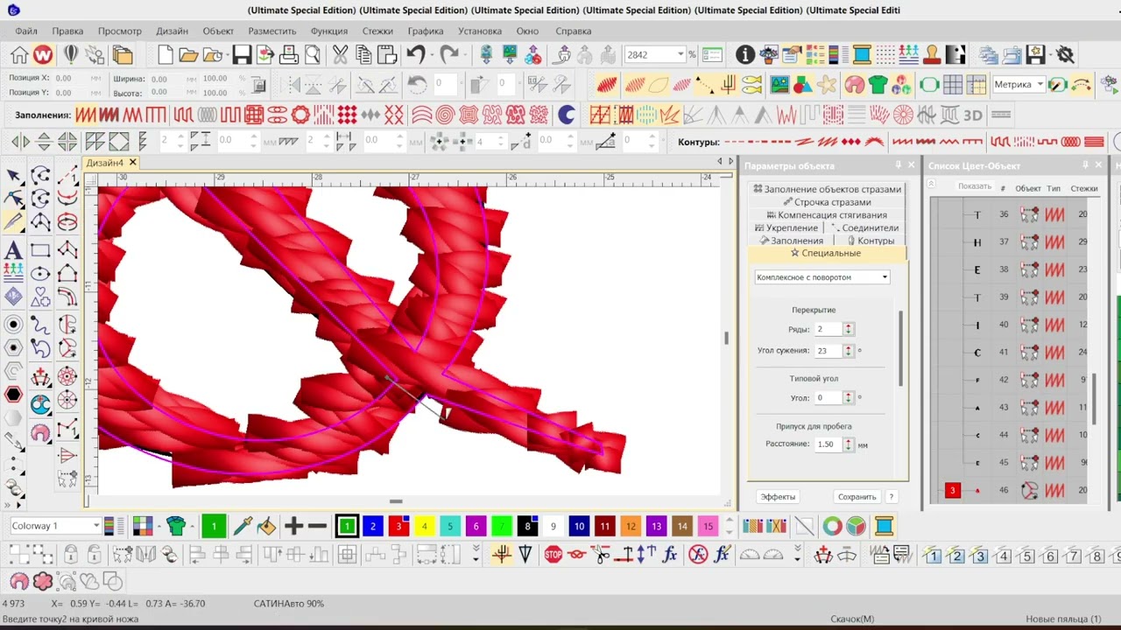
Task: Click the Сохранить button
Action: 857,497
